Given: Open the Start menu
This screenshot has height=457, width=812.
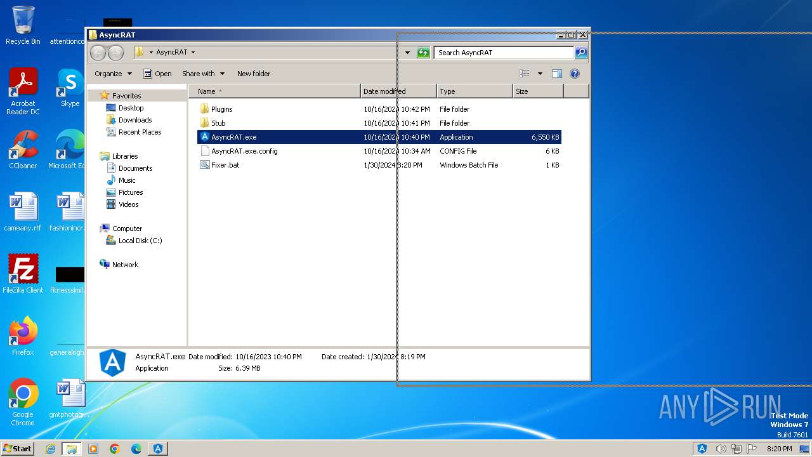Looking at the screenshot, I should 17,449.
